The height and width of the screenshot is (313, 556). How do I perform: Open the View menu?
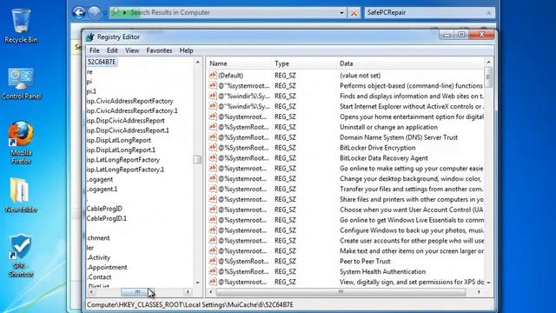point(132,50)
